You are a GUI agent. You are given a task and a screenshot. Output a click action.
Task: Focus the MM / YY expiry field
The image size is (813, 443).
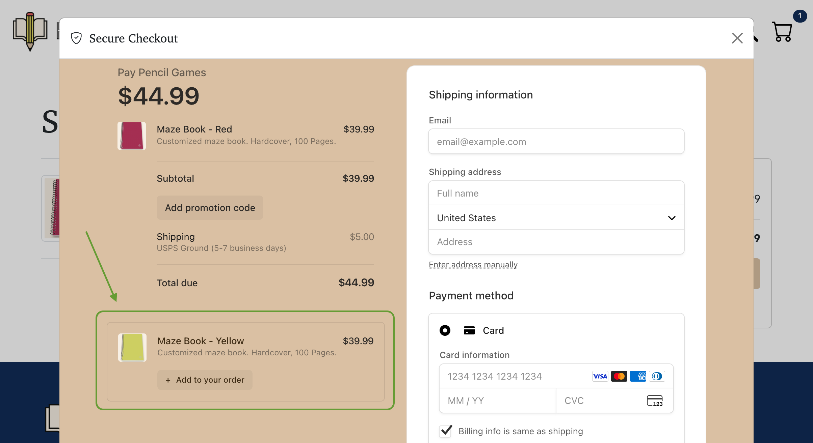click(x=497, y=401)
